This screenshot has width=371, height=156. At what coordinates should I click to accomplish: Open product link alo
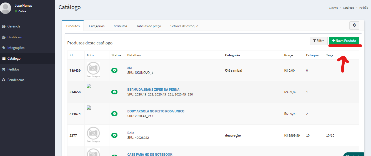130,68
